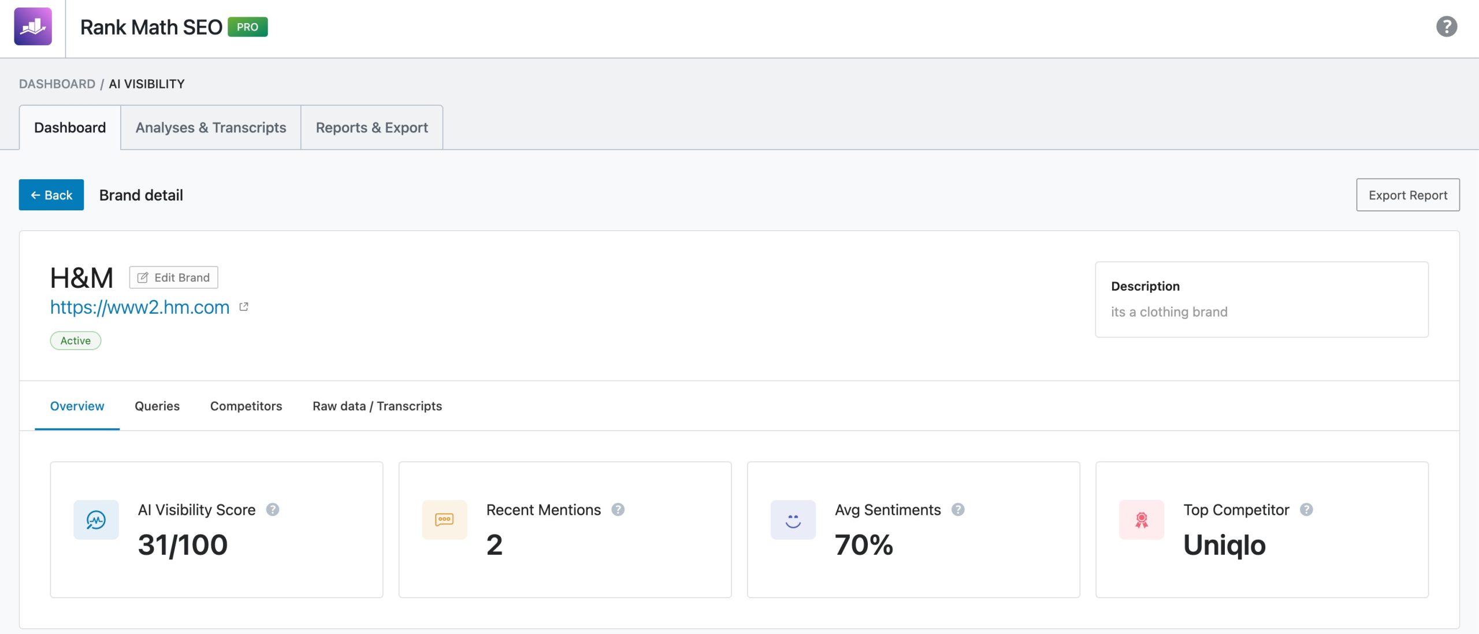Switch to the Queries sub-tab

157,406
